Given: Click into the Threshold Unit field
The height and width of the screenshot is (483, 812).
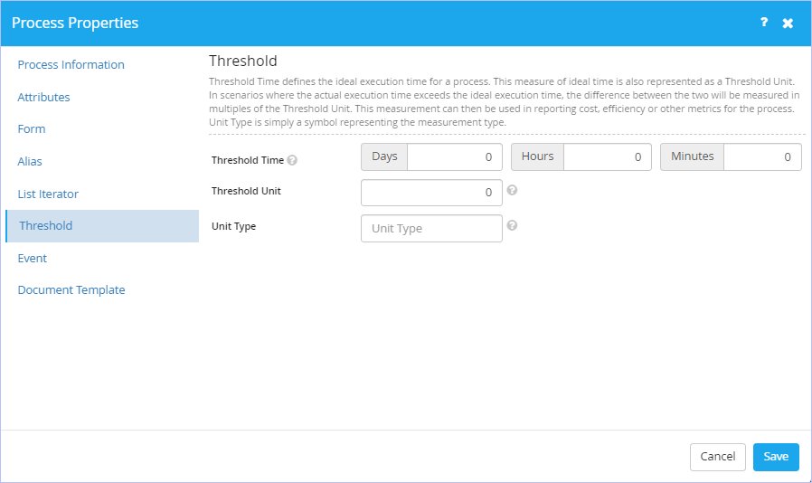Looking at the screenshot, I should pyautogui.click(x=431, y=193).
